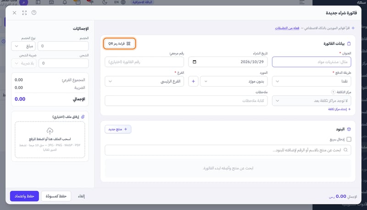Click the search magnifier in items search

pos(346,150)
